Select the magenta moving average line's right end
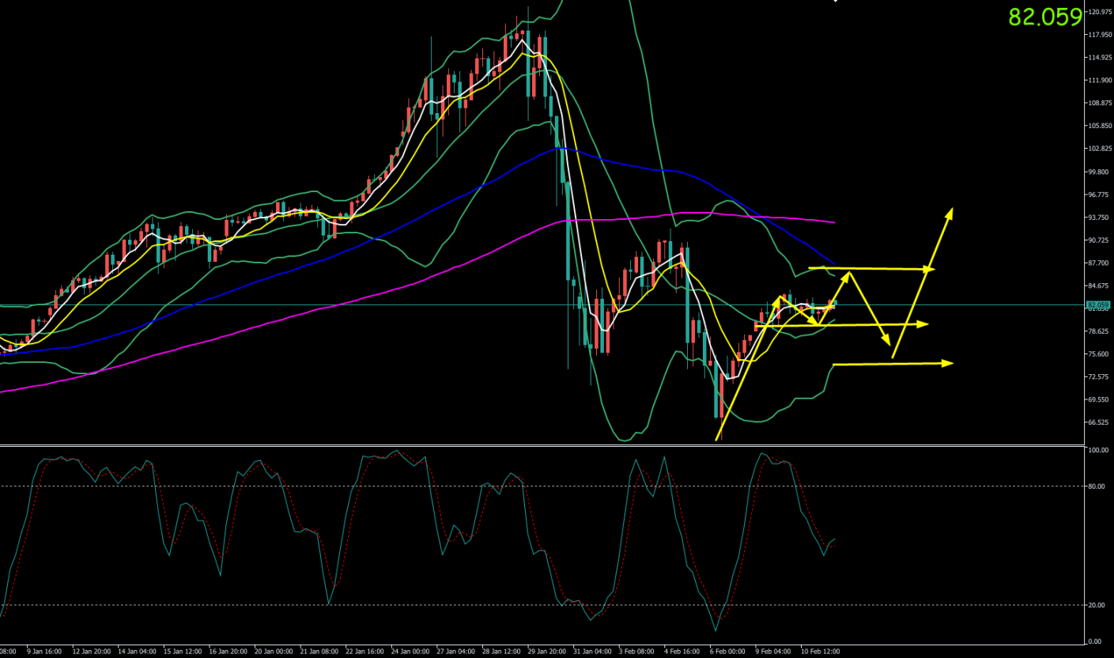The image size is (1114, 658). pos(833,222)
